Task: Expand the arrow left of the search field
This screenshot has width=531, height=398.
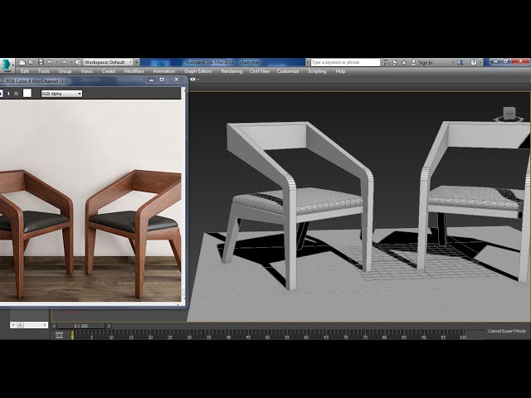Action: pyautogui.click(x=308, y=62)
